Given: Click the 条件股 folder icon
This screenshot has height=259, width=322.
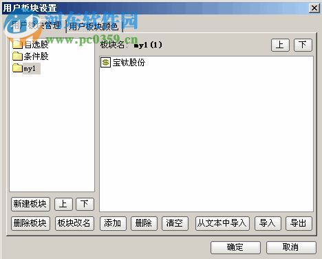Looking at the screenshot, I should pos(17,56).
